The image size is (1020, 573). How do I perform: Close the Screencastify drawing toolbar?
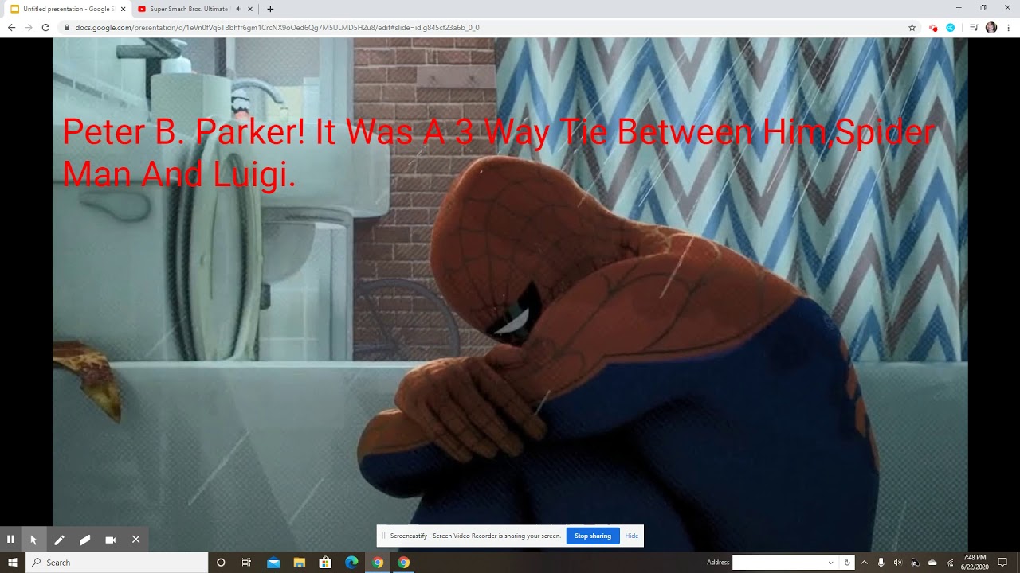point(135,540)
